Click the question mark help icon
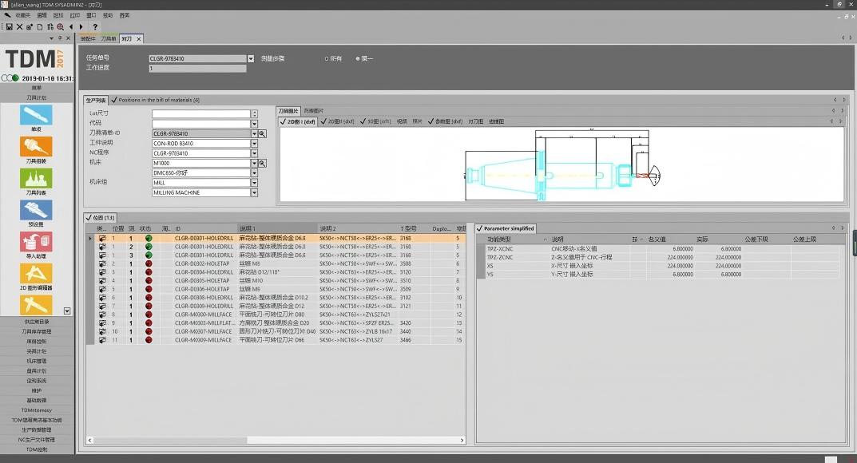857x463 pixels. click(95, 26)
